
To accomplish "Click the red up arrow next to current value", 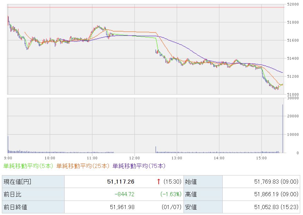I will click(x=158, y=181).
